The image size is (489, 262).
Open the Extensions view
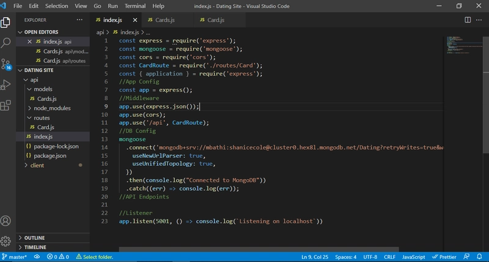(6, 105)
